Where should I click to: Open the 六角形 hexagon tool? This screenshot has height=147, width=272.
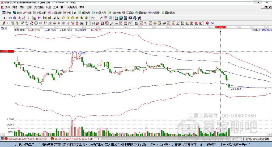154,13
